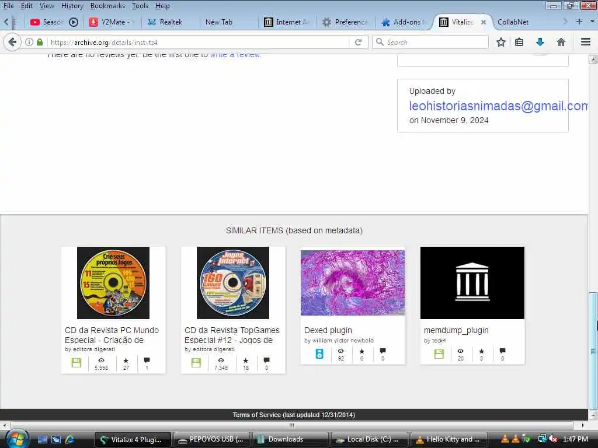Switch to the Internet Archive tab
The image size is (598, 448).
click(286, 22)
